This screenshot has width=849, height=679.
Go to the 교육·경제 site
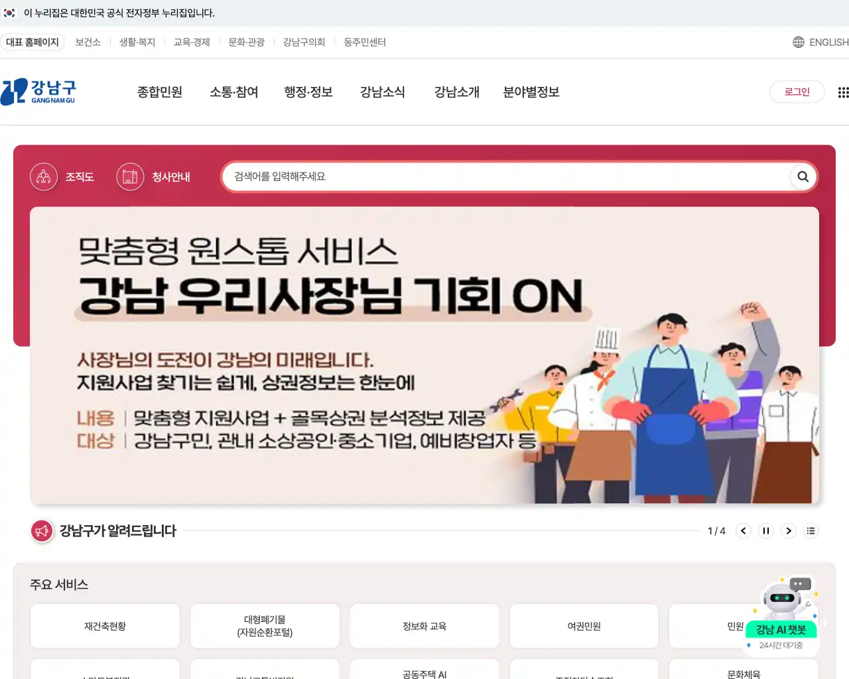[192, 42]
